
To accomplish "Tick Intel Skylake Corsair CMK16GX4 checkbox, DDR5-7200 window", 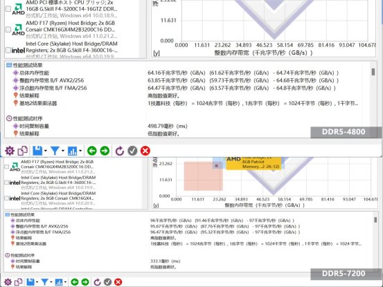I will 7,198.
